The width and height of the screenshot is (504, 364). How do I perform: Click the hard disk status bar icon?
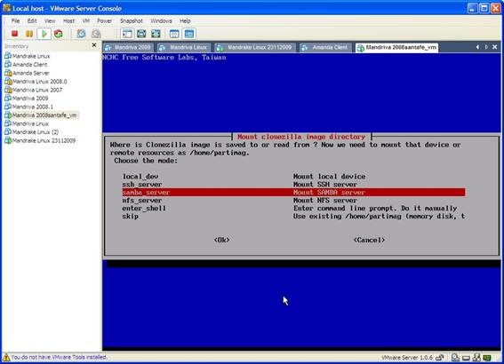455,357
